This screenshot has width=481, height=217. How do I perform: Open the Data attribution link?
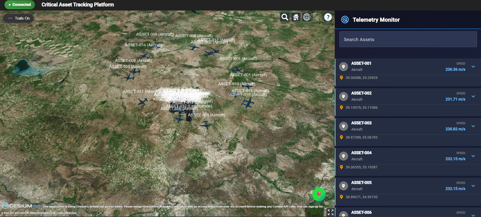click(67, 213)
